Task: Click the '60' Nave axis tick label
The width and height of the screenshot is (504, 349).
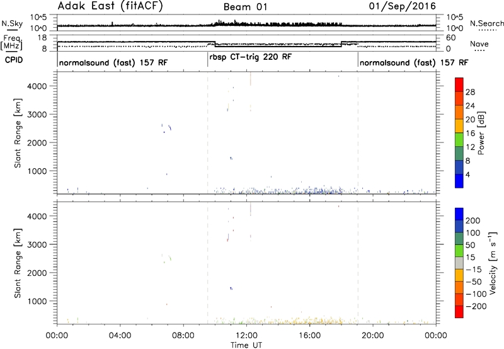Action: click(450, 38)
